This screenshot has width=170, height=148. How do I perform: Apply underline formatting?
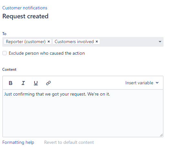(36, 83)
